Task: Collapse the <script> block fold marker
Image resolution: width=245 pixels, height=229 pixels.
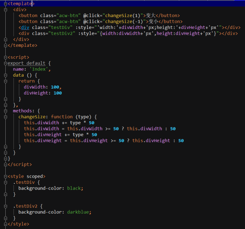Action: tap(5, 57)
